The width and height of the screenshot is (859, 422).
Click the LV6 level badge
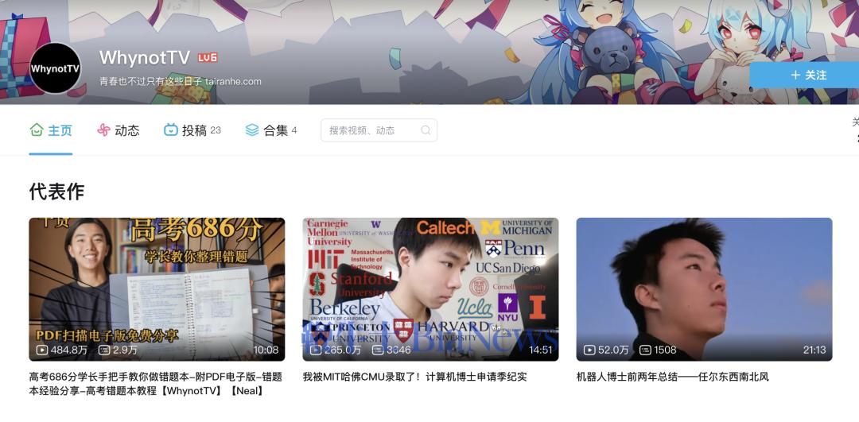(208, 57)
